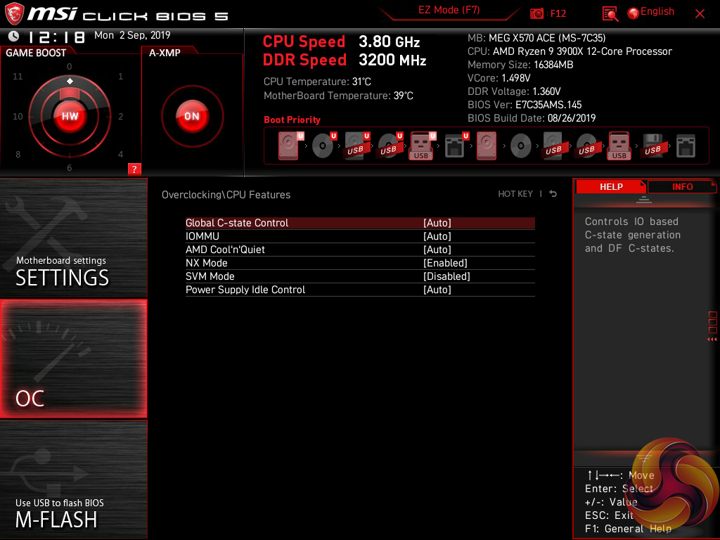
Task: Select the legacy USB hard disk boot icon
Action: [x=553, y=146]
